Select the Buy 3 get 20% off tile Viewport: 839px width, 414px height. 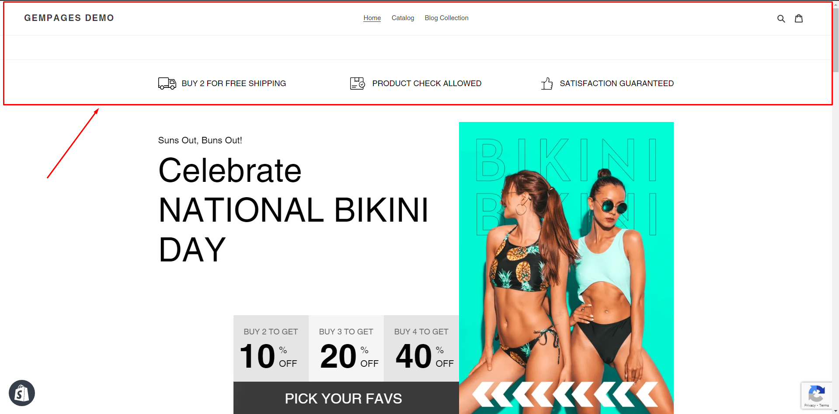(x=346, y=348)
